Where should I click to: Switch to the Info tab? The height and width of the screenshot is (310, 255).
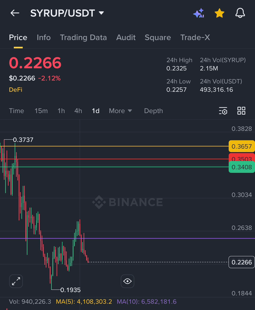tap(44, 37)
